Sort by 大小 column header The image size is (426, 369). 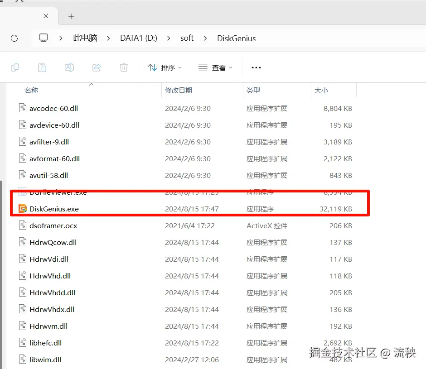coord(321,90)
